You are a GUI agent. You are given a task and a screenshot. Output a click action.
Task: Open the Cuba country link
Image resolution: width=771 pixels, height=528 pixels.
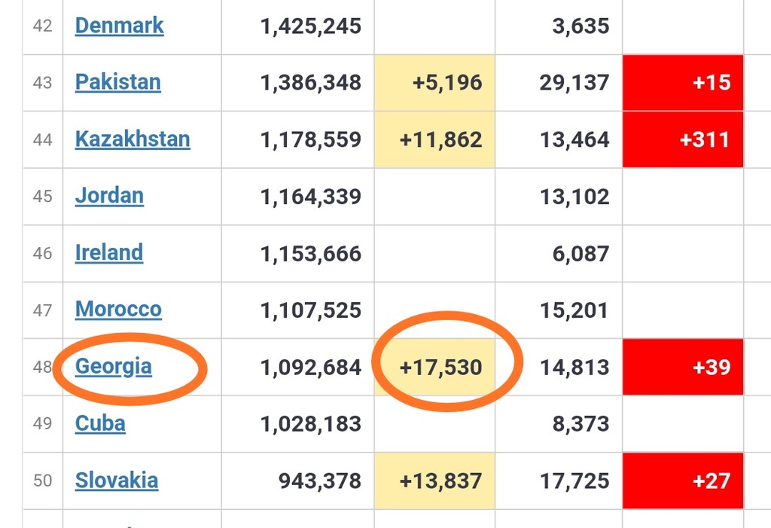[100, 423]
